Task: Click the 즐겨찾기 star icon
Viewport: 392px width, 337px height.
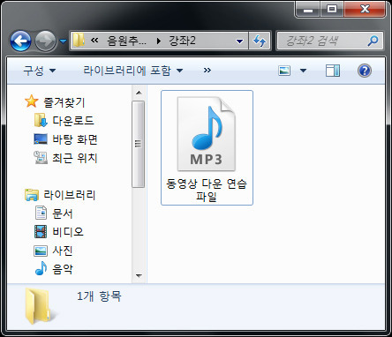Action: click(x=31, y=101)
